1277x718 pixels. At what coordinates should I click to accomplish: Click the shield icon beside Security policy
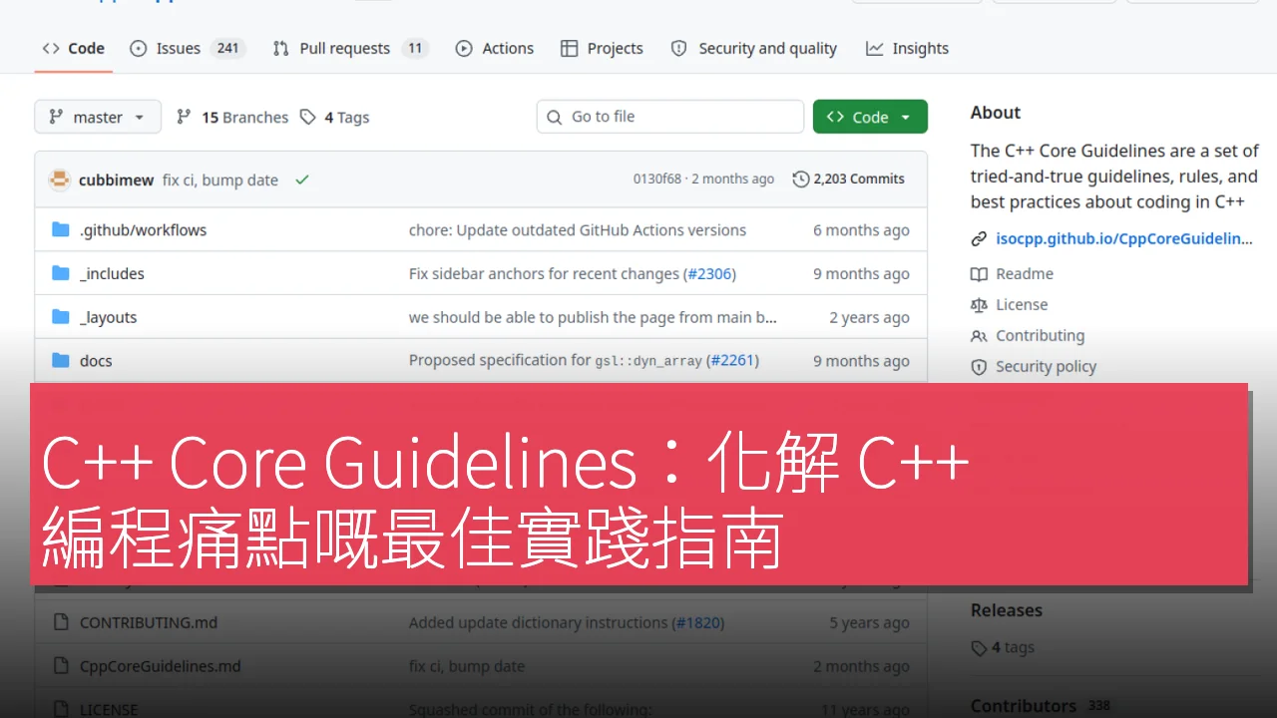(979, 366)
